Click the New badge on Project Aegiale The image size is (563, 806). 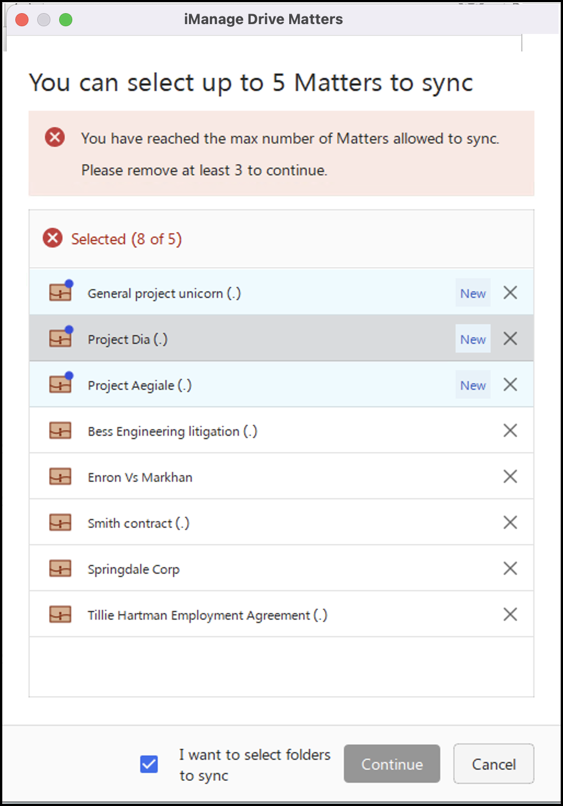pos(473,385)
